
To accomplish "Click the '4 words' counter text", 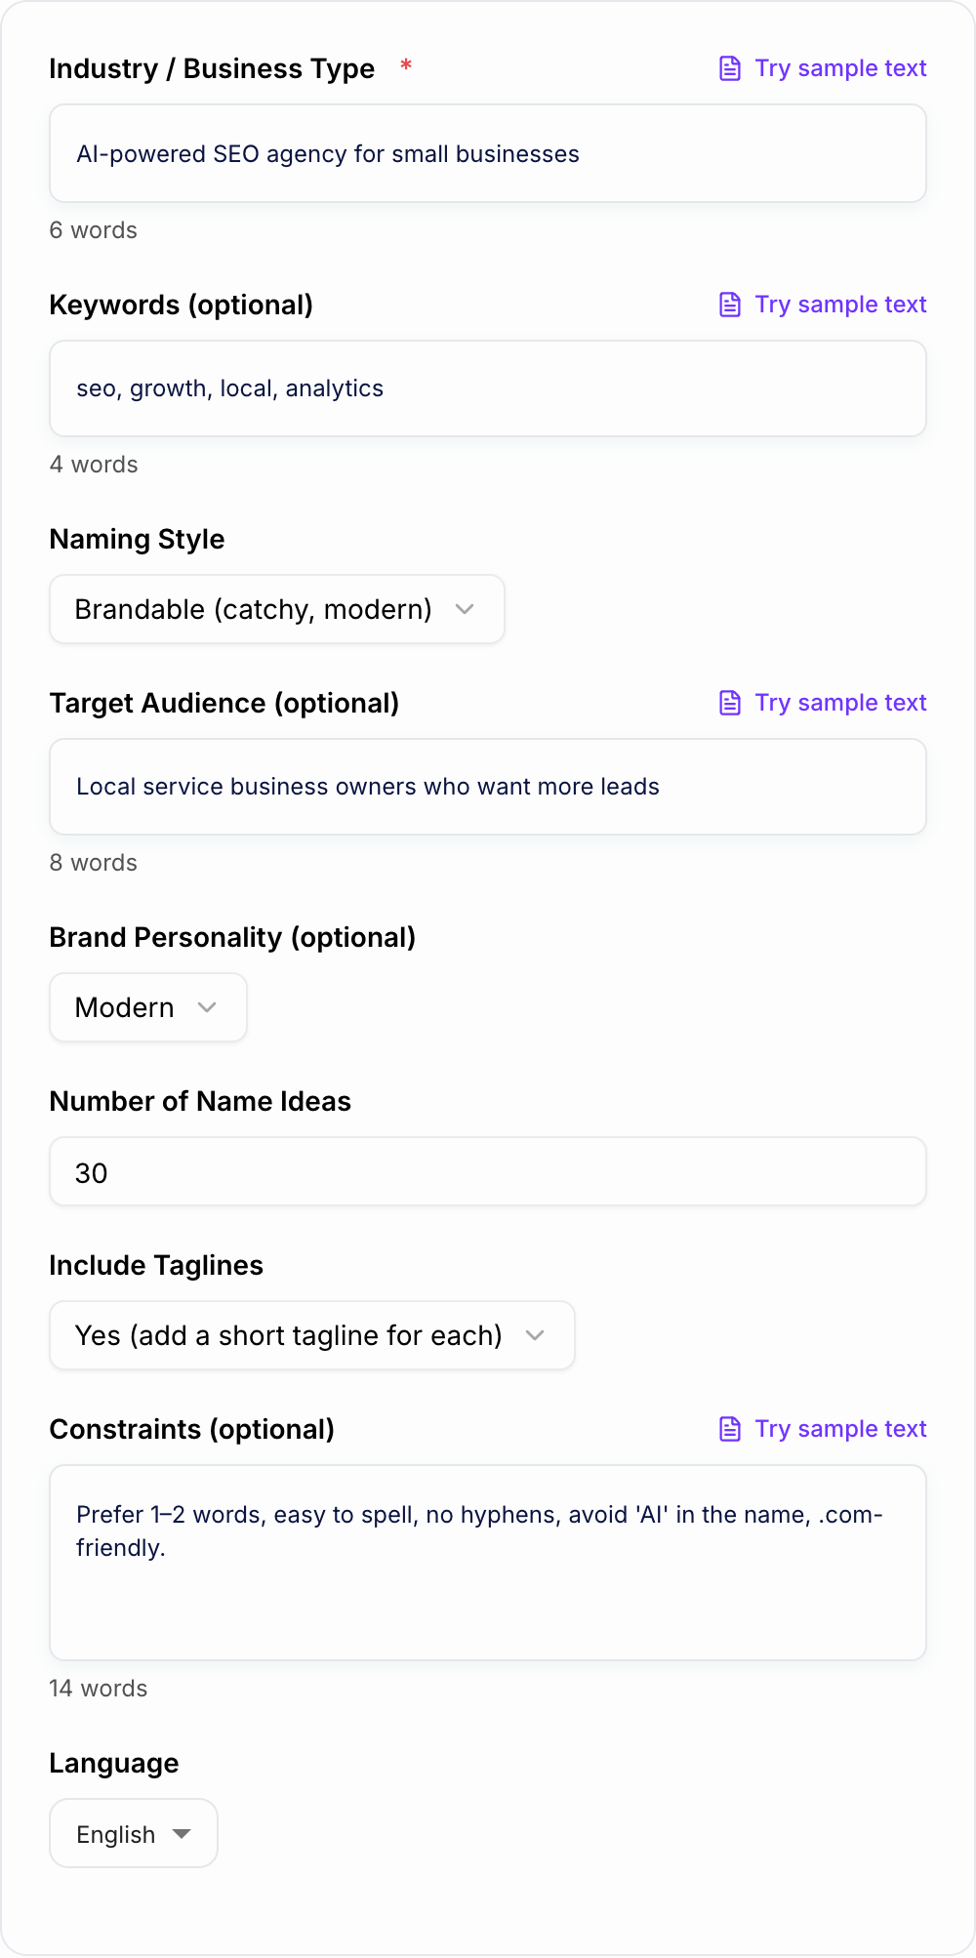I will click(x=94, y=465).
